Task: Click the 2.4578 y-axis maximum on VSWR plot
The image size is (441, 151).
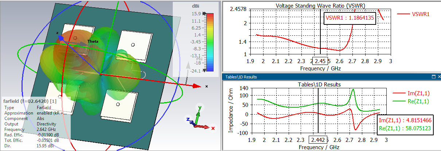Action: tap(238, 9)
